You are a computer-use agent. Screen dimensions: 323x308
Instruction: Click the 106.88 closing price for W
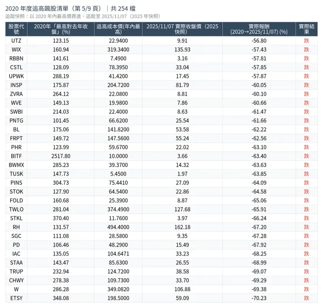(x=182, y=289)
